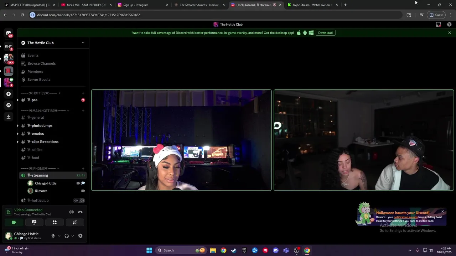The width and height of the screenshot is (456, 256).
Task: Expand The Hottie Club server menu
Action: tap(83, 43)
